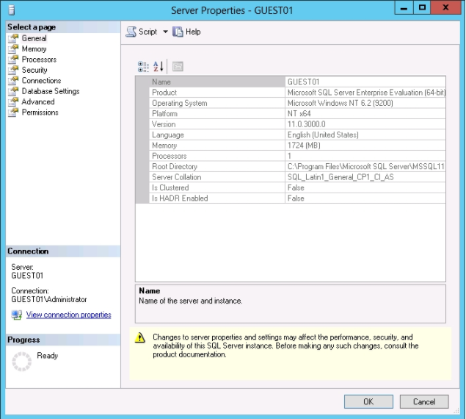The image size is (466, 419).
Task: Click the NT x64 platform value
Action: 299,114
